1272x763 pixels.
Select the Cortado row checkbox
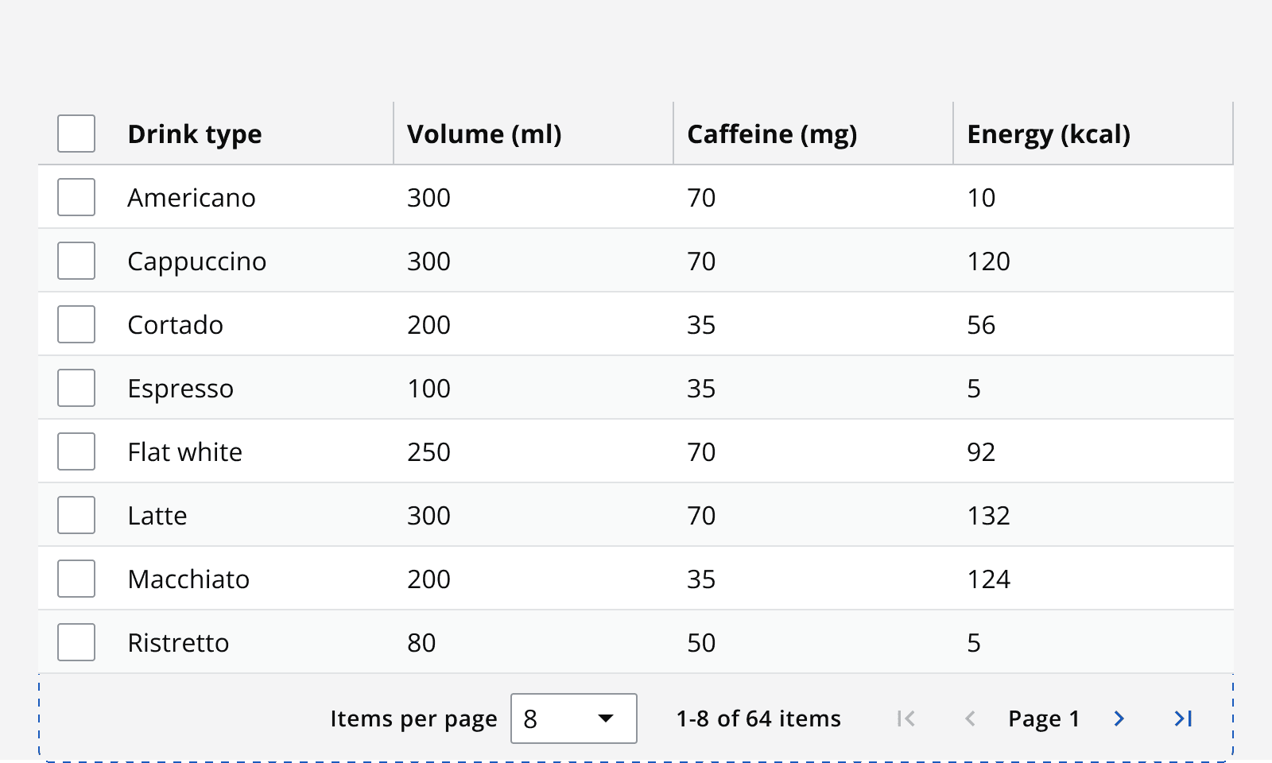76,323
